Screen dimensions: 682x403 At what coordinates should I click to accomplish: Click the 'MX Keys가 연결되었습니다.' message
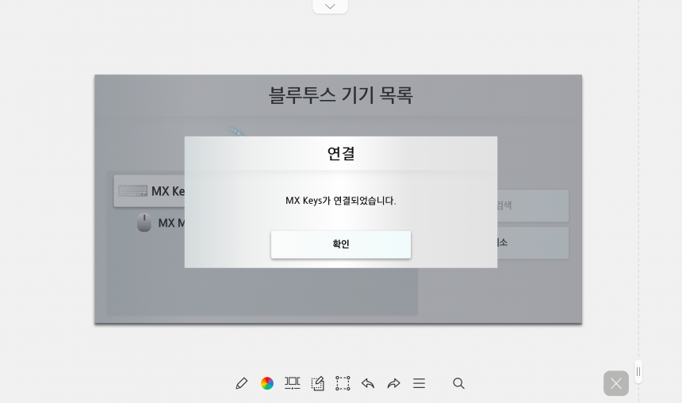(340, 201)
